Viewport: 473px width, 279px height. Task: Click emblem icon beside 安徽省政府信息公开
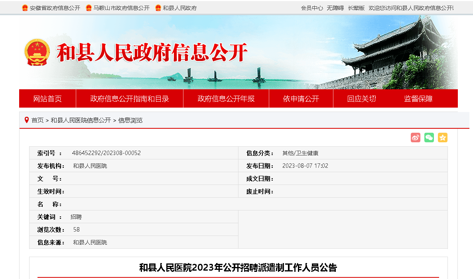click(25, 8)
